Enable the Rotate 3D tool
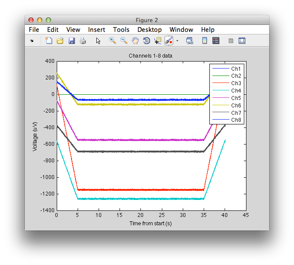The width and height of the screenshot is (294, 265). click(147, 41)
